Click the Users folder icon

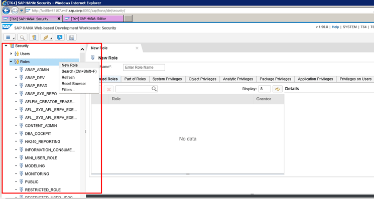17,54
